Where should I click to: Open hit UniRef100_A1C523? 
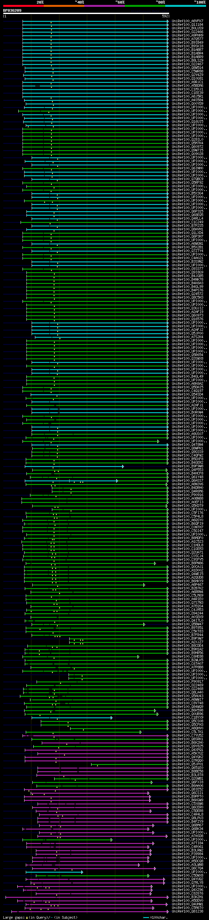(187, 541)
